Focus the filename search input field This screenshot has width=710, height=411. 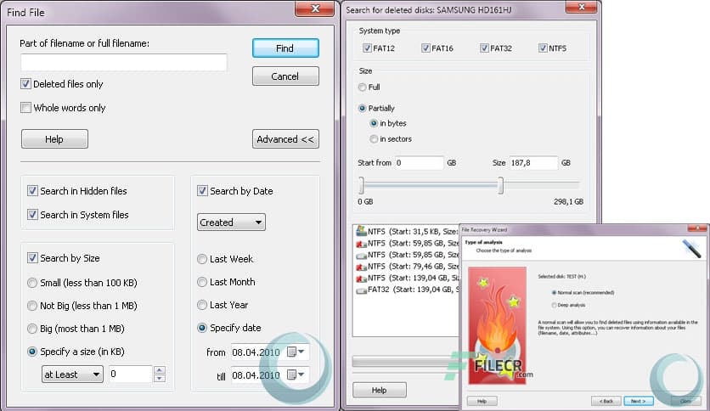click(124, 62)
